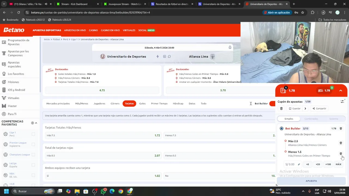Open Master sidebar item
This screenshot has width=349, height=196.
12,106
